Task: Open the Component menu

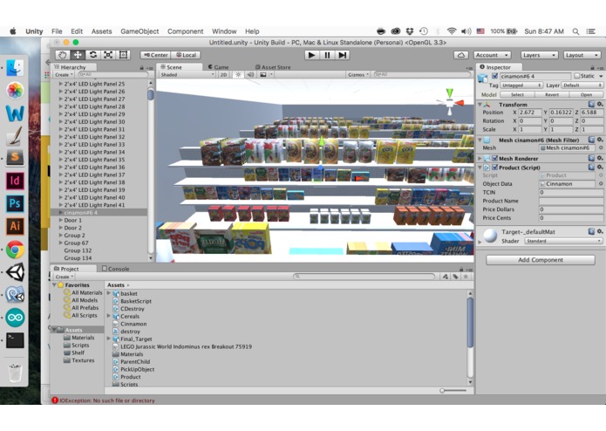Action: 185,31
